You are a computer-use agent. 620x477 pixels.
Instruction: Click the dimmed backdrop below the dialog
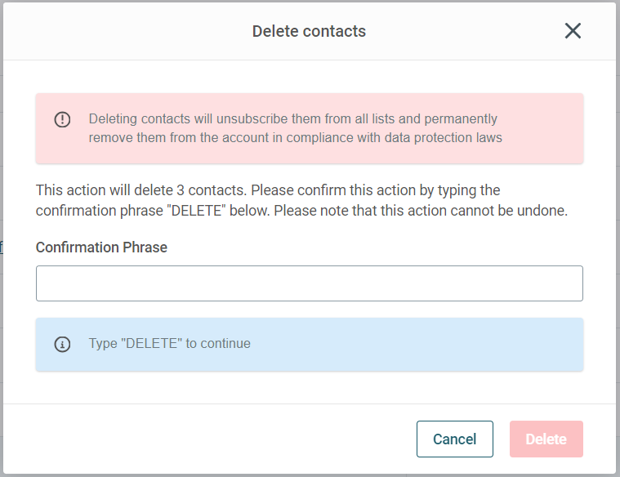(x=310, y=475)
